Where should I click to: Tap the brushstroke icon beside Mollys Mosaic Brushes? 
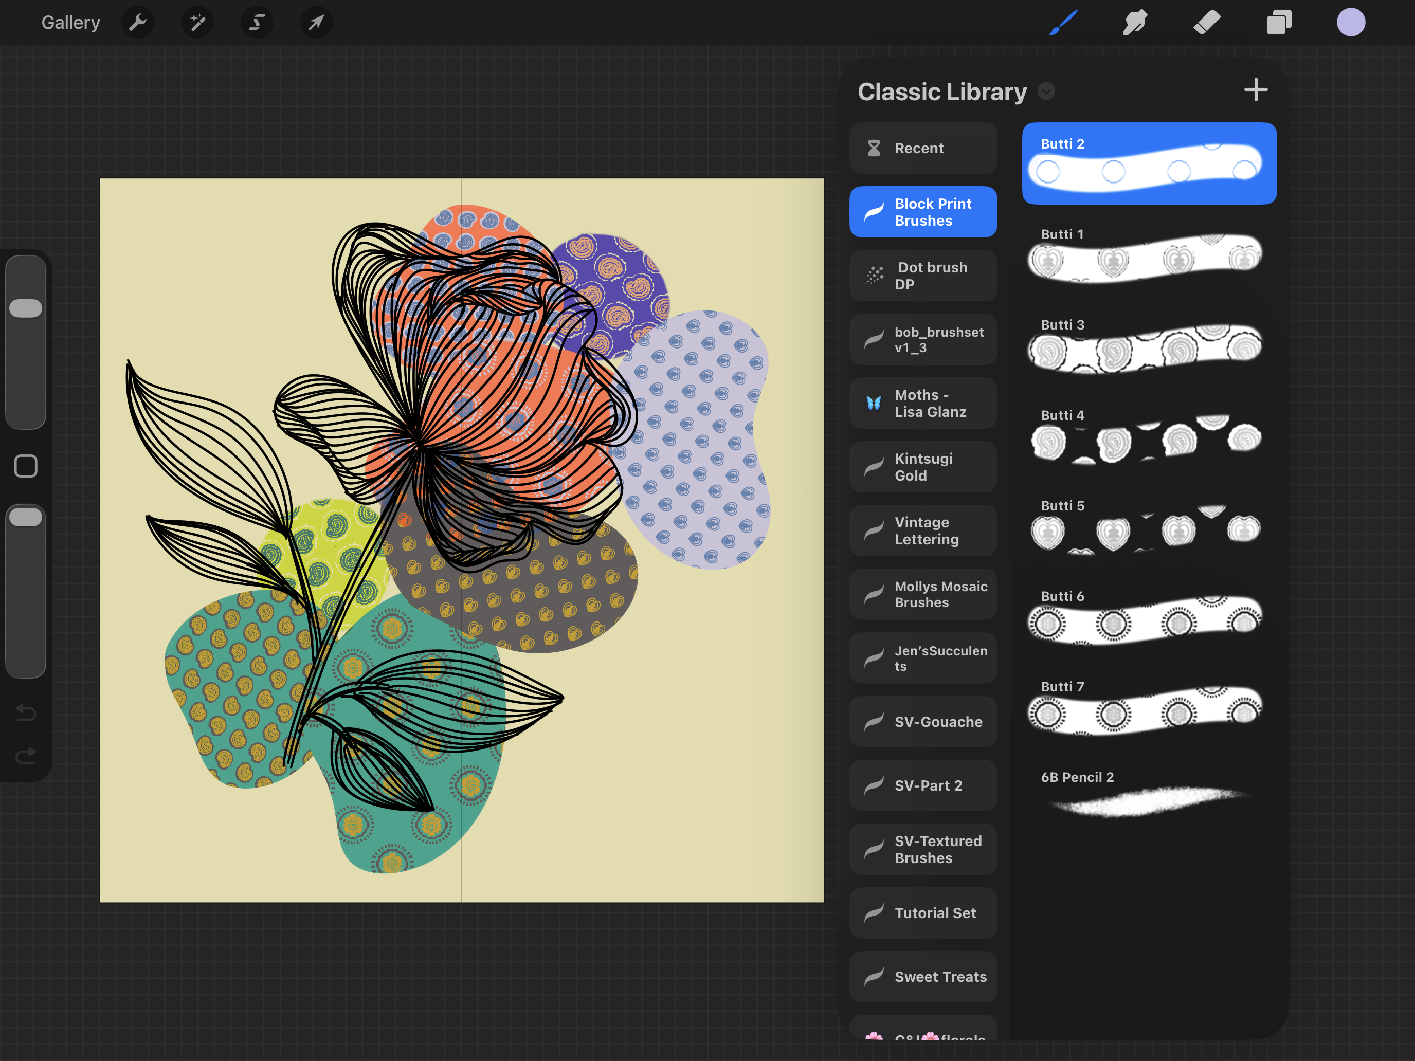tap(874, 594)
